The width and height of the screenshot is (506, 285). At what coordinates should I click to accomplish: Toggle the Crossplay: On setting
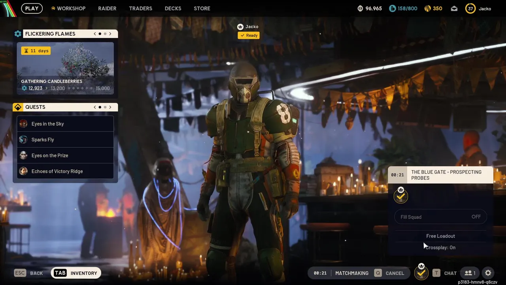point(440,247)
